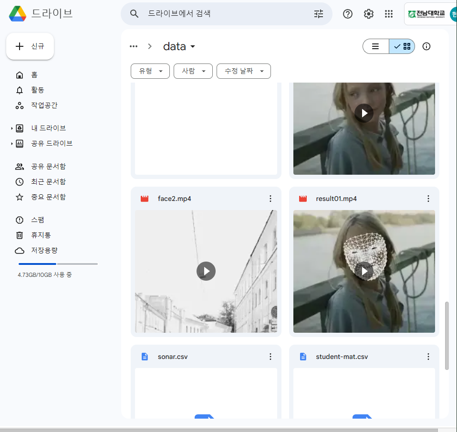Open the 유형 type filter dropdown

tap(150, 71)
